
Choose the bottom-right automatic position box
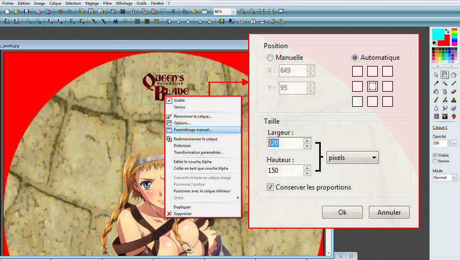pyautogui.click(x=387, y=102)
